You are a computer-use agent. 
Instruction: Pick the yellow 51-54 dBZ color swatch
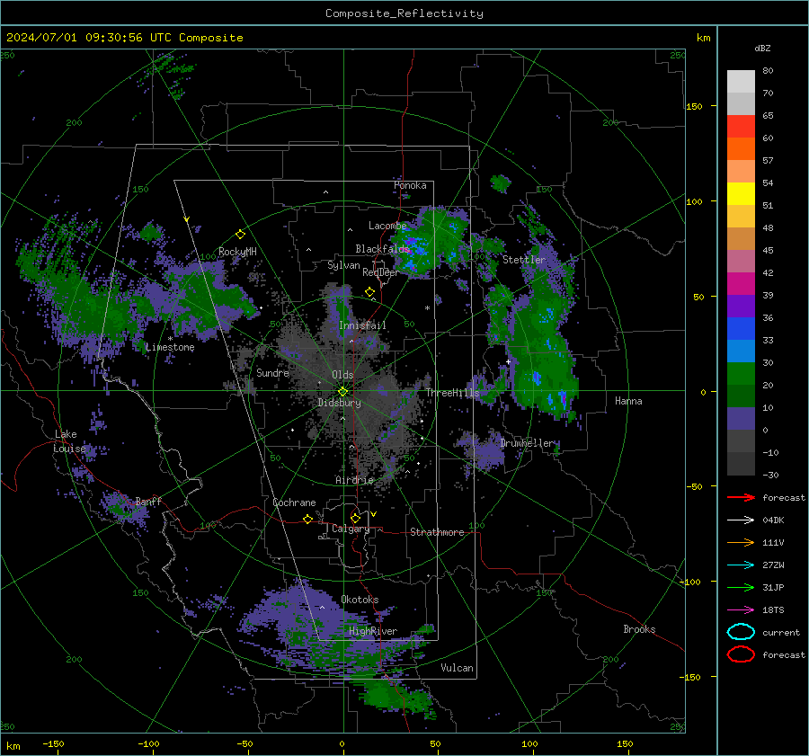click(741, 194)
